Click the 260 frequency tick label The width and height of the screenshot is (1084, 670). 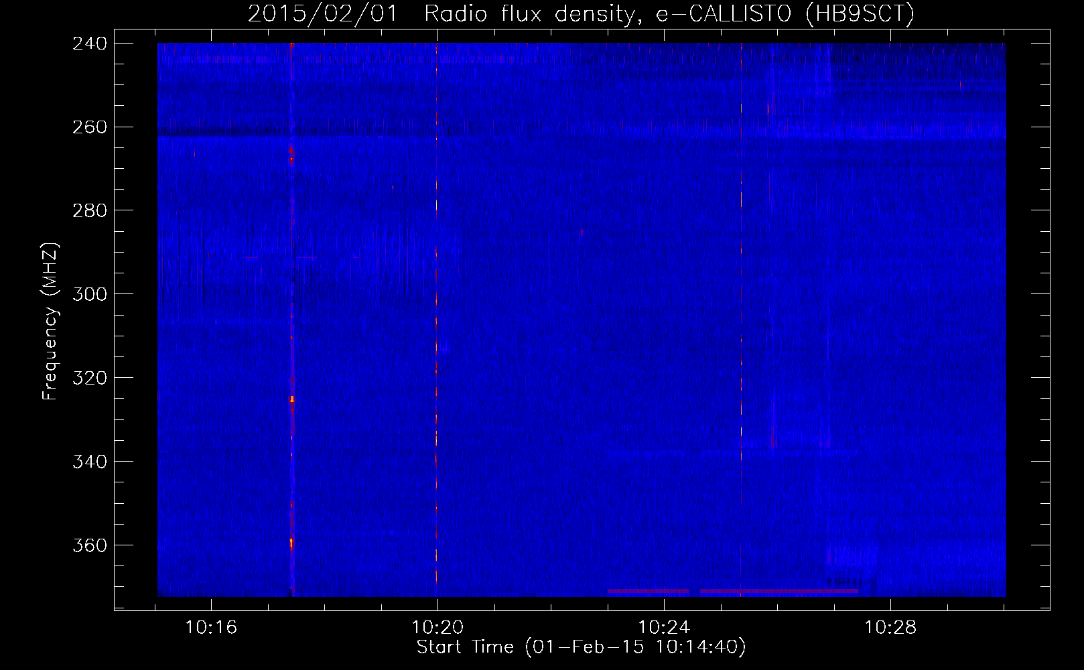(90, 127)
